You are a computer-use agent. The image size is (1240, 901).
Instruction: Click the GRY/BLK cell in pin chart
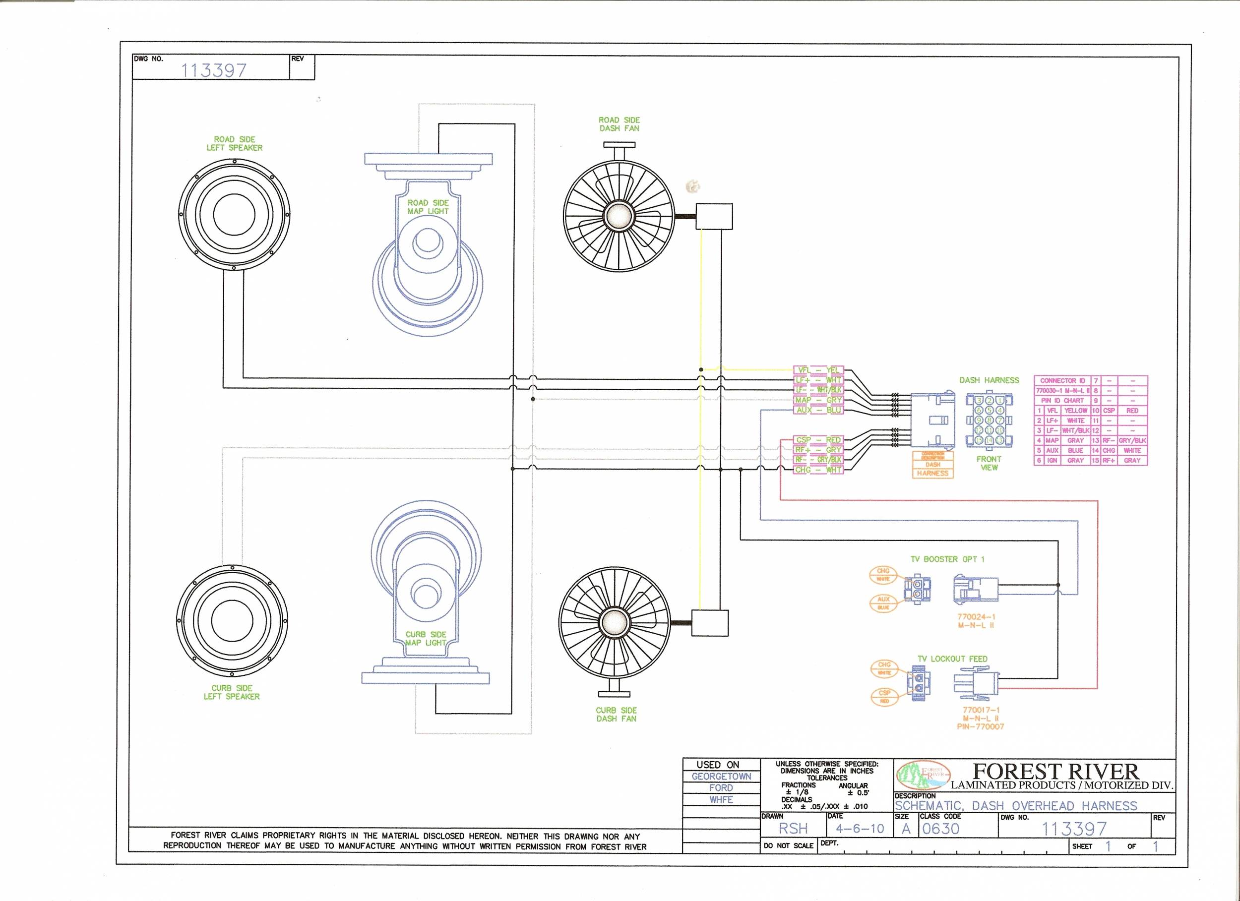(x=1132, y=440)
